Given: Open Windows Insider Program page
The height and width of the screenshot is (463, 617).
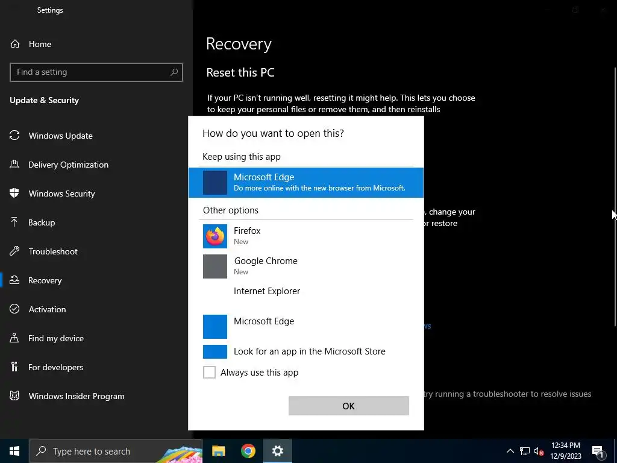Looking at the screenshot, I should (x=77, y=396).
